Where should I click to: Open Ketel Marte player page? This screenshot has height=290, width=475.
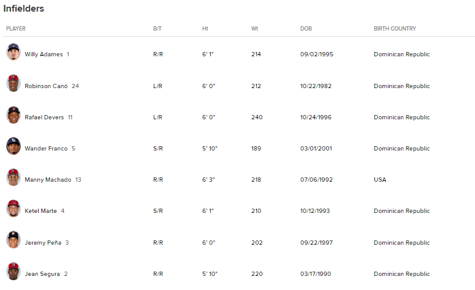[x=40, y=211]
